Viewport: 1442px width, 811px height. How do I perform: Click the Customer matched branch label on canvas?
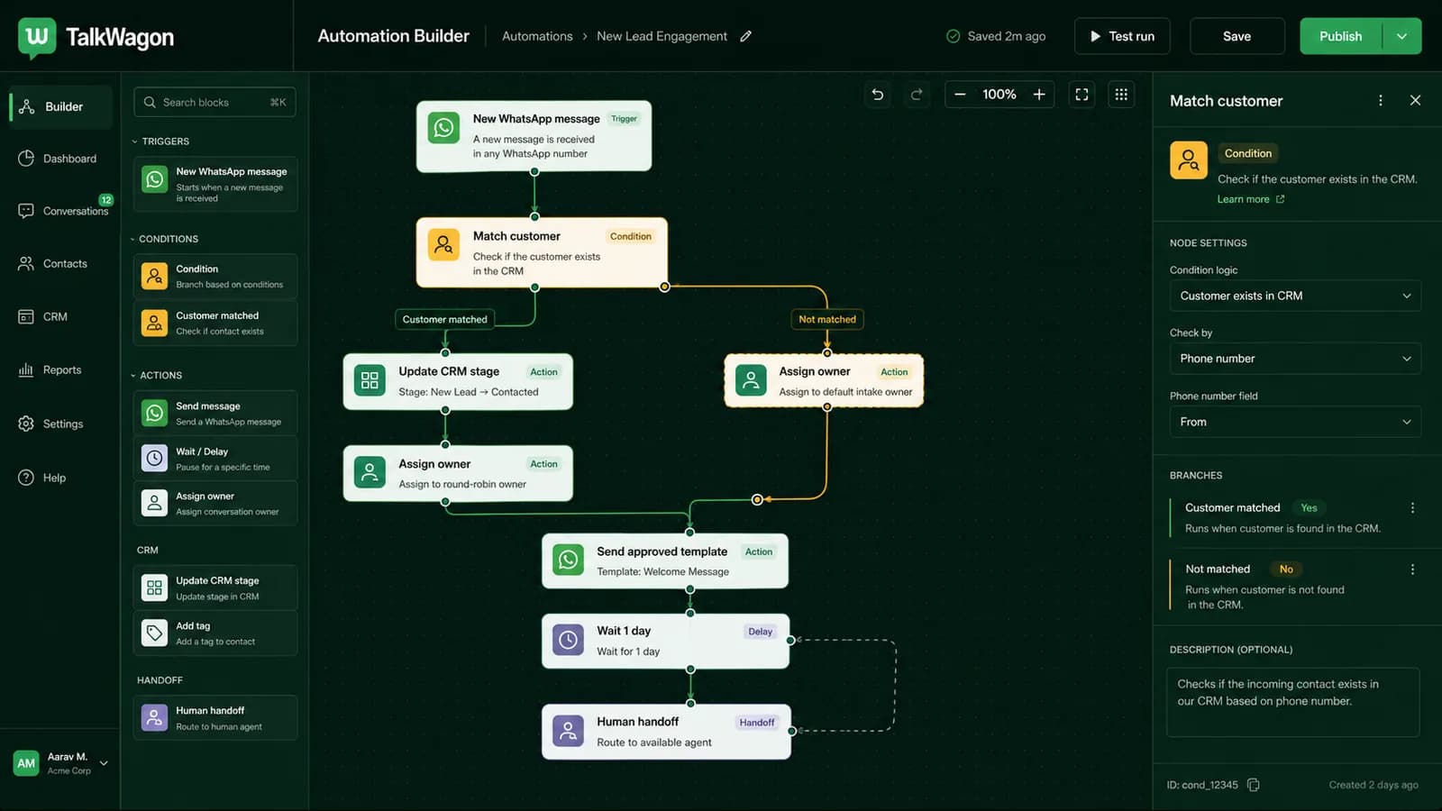tap(444, 319)
